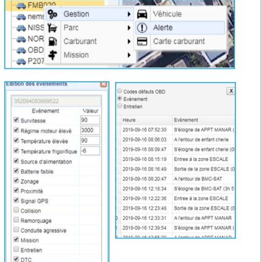
Task: Enable the Conduite agressive checkbox
Action: [16, 229]
